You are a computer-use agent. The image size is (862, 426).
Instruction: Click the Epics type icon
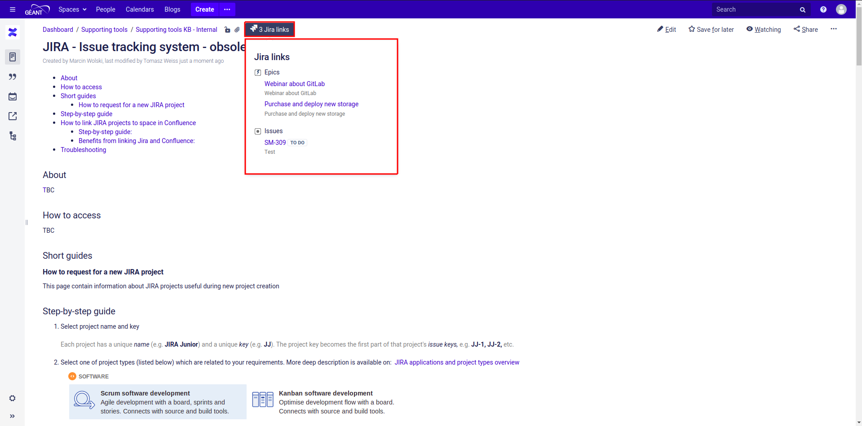pyautogui.click(x=258, y=73)
